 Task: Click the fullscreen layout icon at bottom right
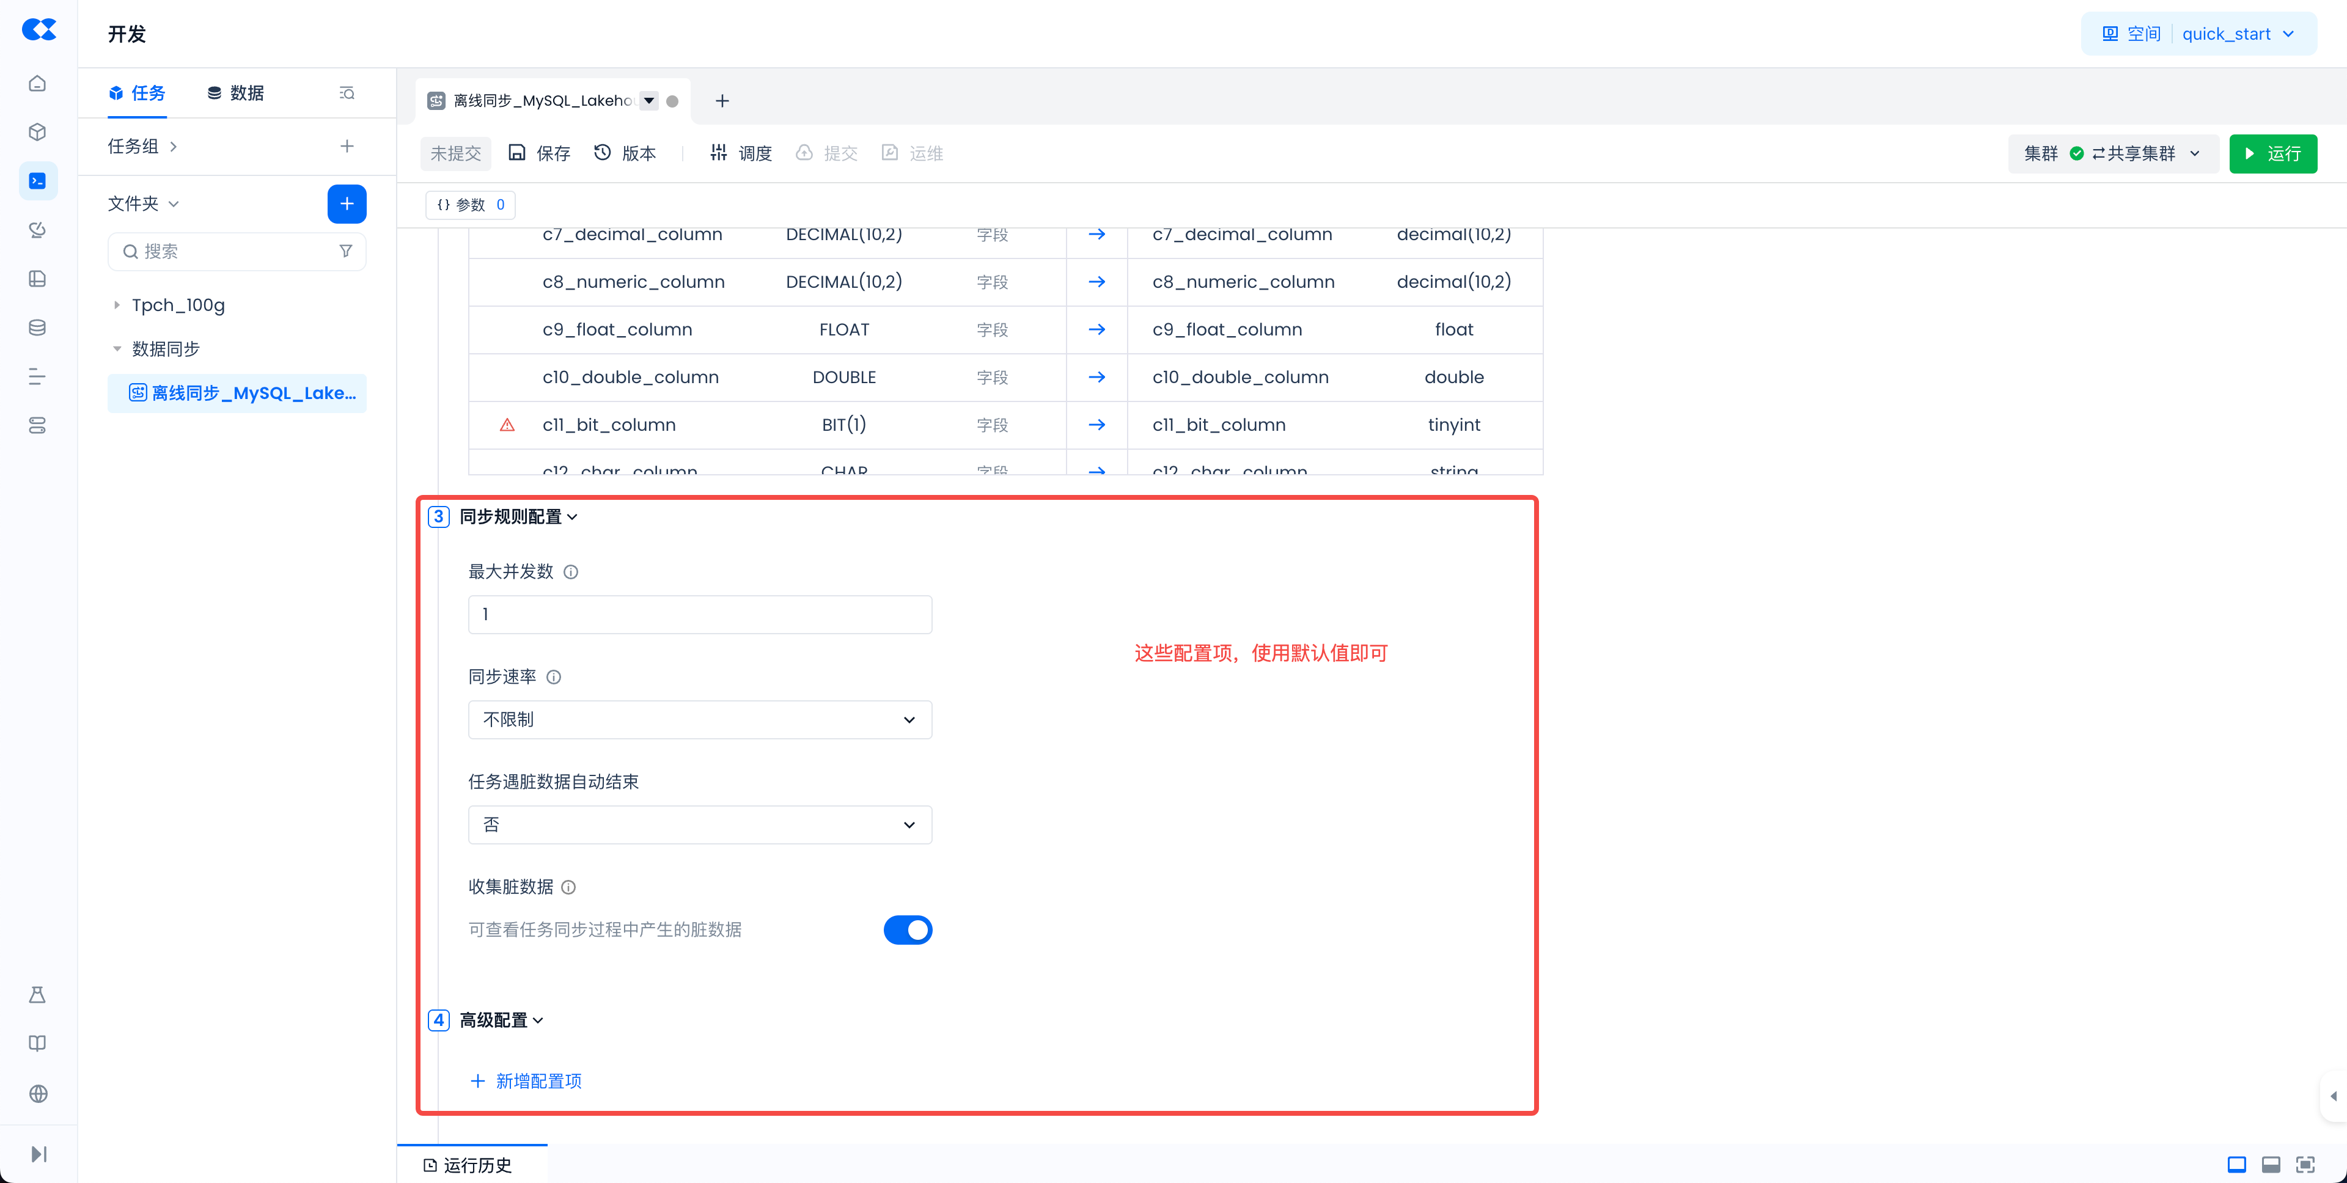pos(2304,1164)
